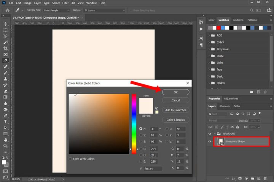The height and width of the screenshot is (182, 274).
Task: Select the Crop tool
Action: 5,49
